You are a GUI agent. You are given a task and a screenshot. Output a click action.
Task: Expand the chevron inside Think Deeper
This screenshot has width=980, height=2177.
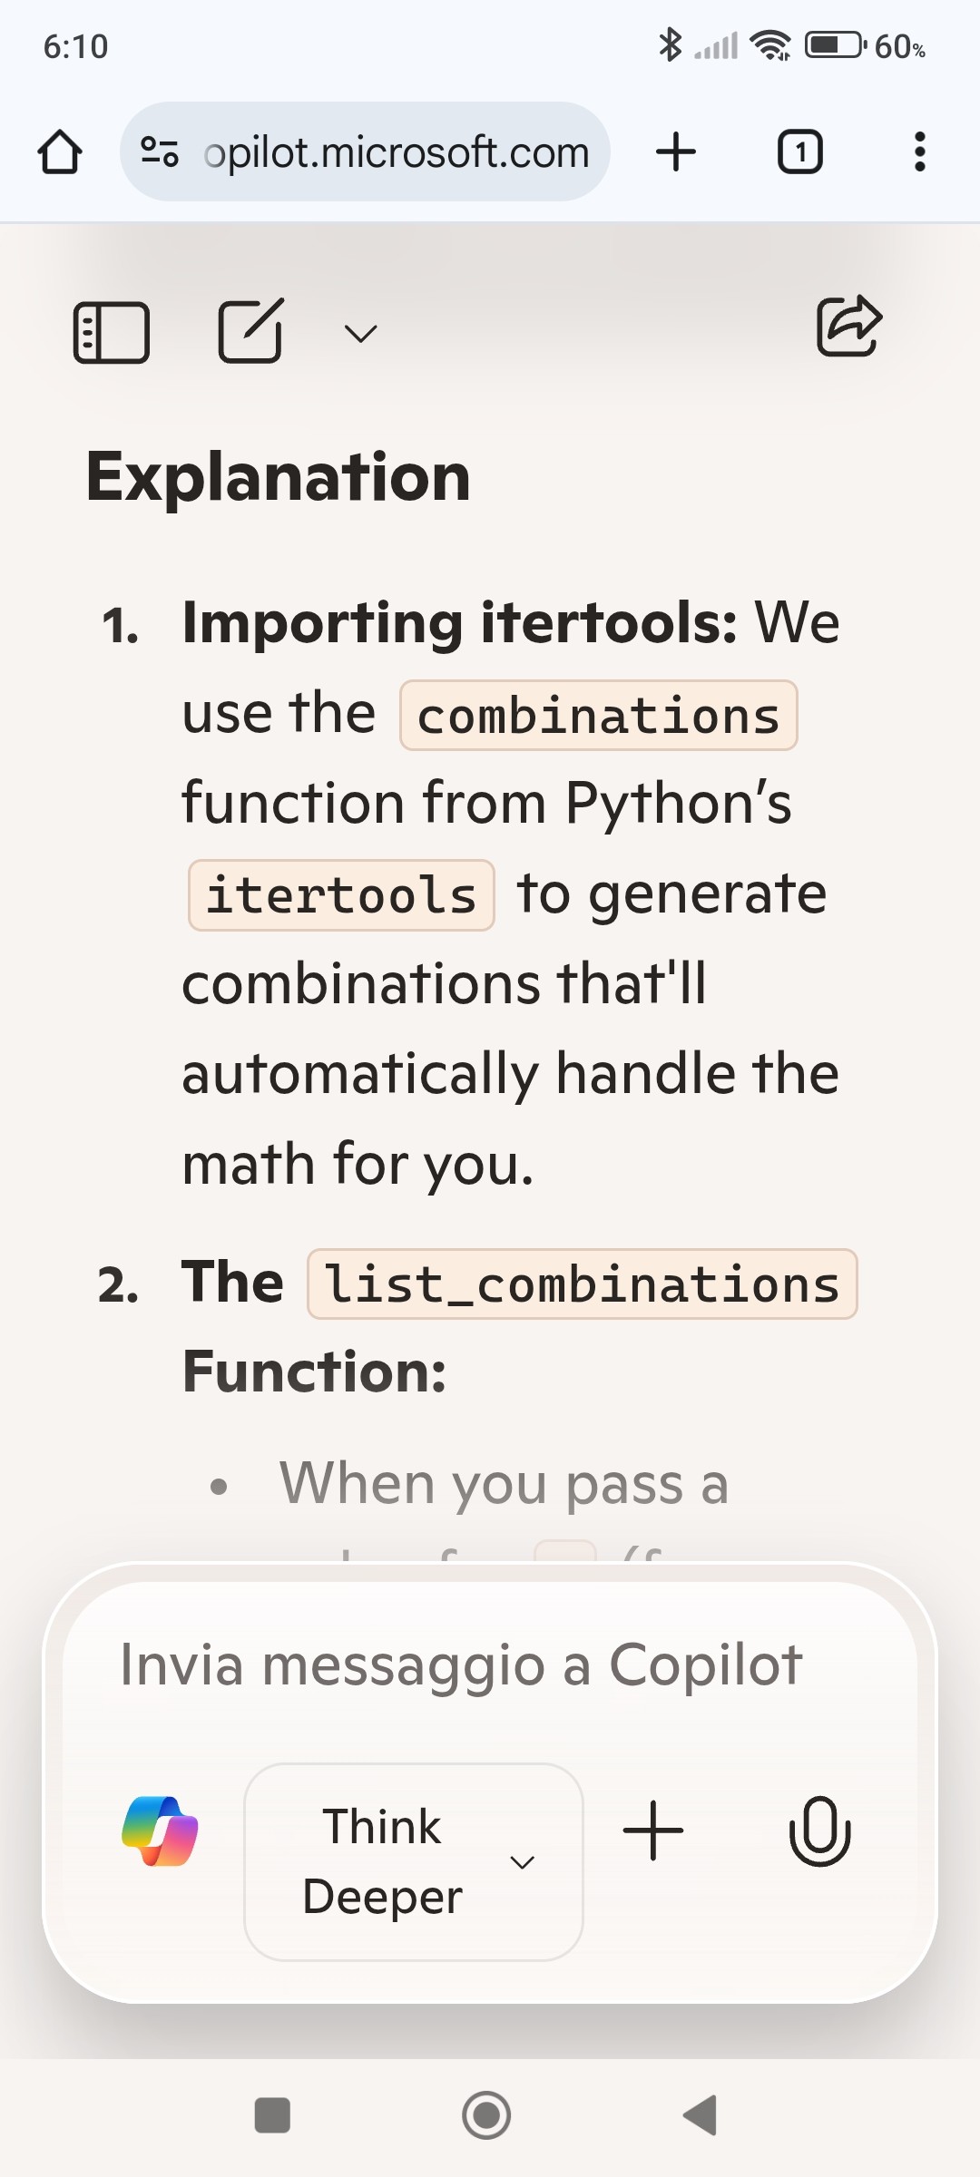tap(522, 1862)
